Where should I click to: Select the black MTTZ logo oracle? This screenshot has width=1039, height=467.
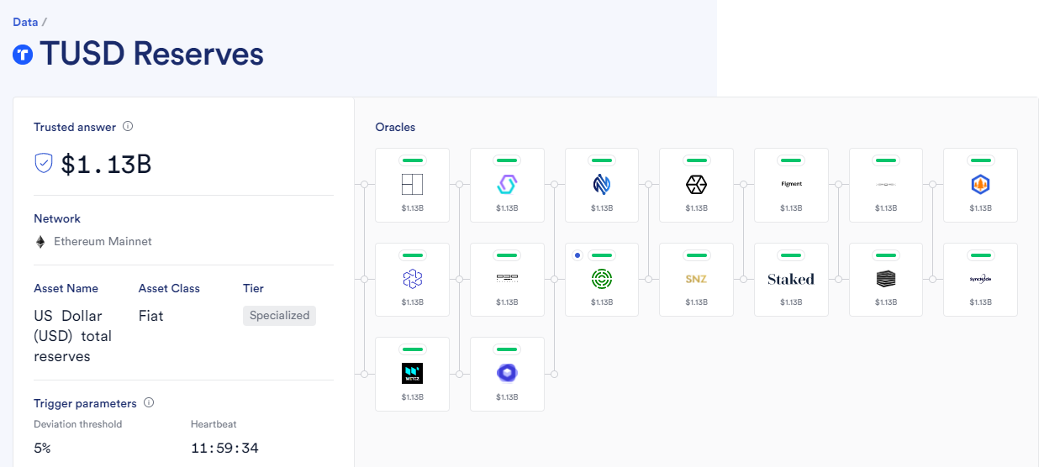pos(412,374)
